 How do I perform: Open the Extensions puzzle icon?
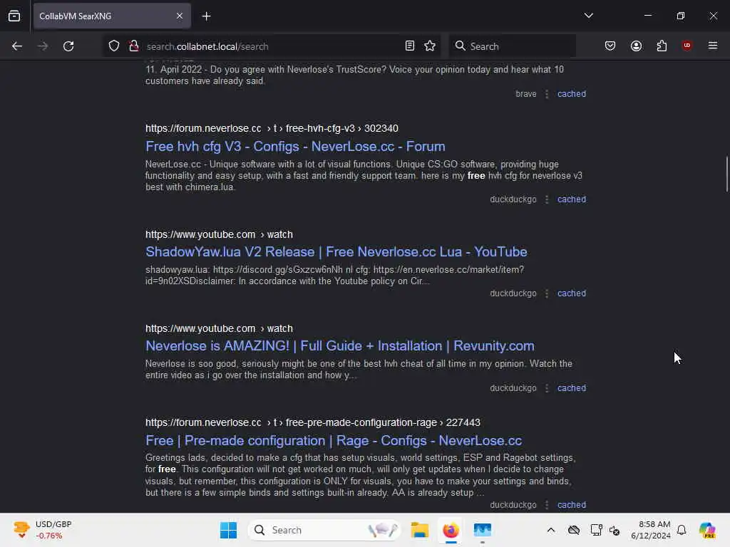[662, 46]
